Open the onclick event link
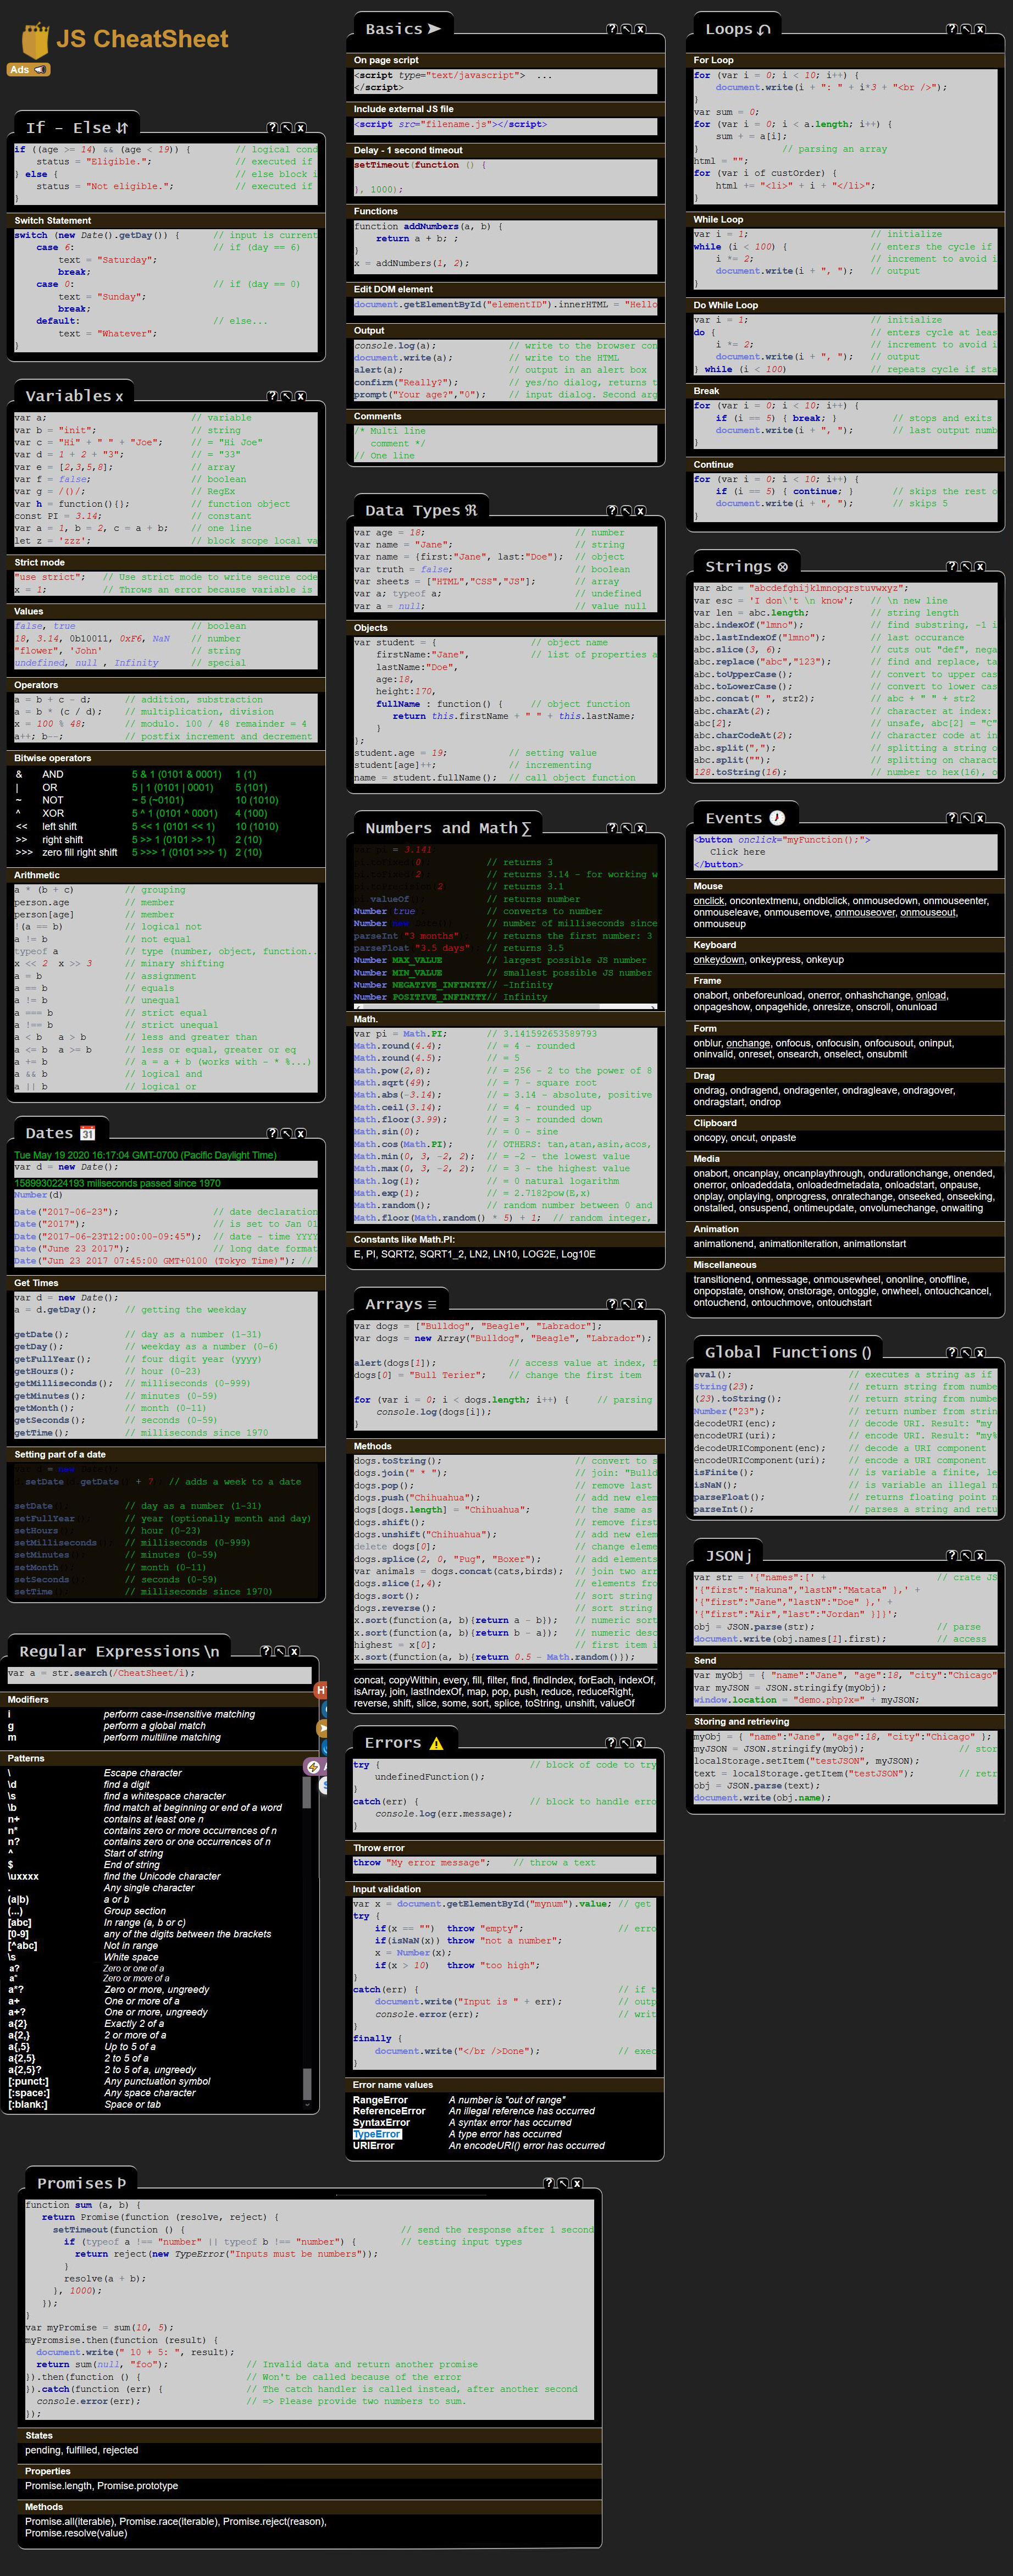The height and width of the screenshot is (2576, 1013). (x=709, y=901)
